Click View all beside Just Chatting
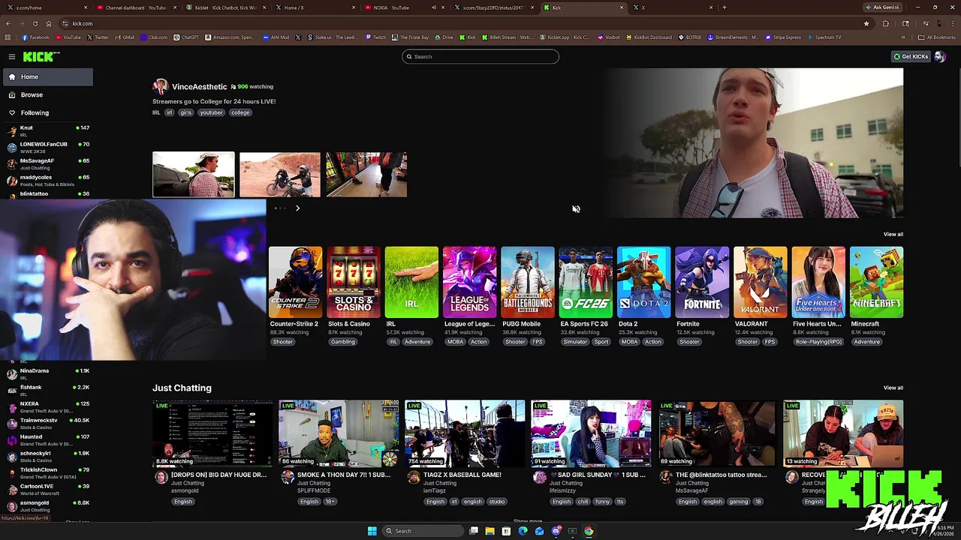The width and height of the screenshot is (961, 540). (x=893, y=388)
